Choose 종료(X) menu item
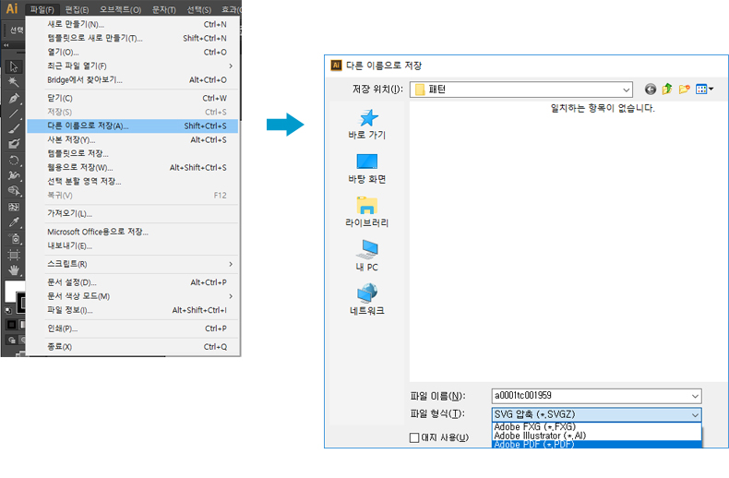Viewport: 729px width, 478px height. (x=133, y=347)
